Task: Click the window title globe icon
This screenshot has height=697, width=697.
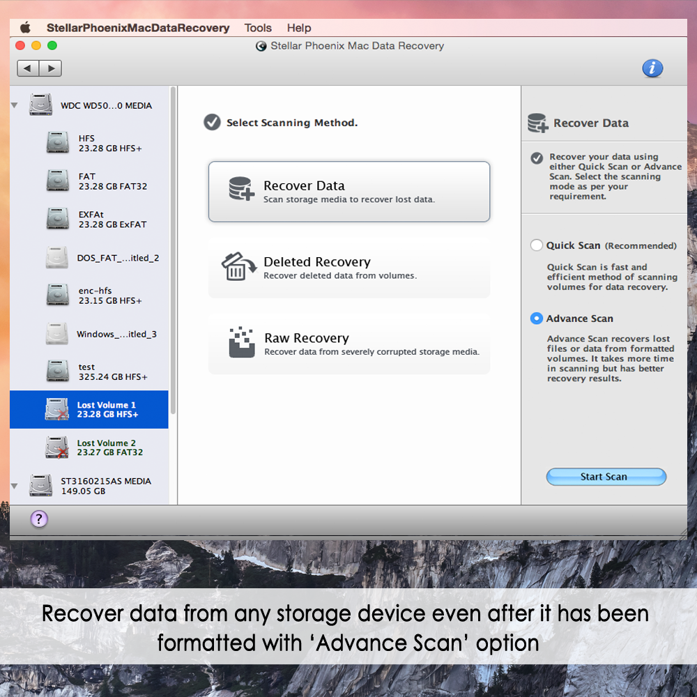Action: point(261,46)
